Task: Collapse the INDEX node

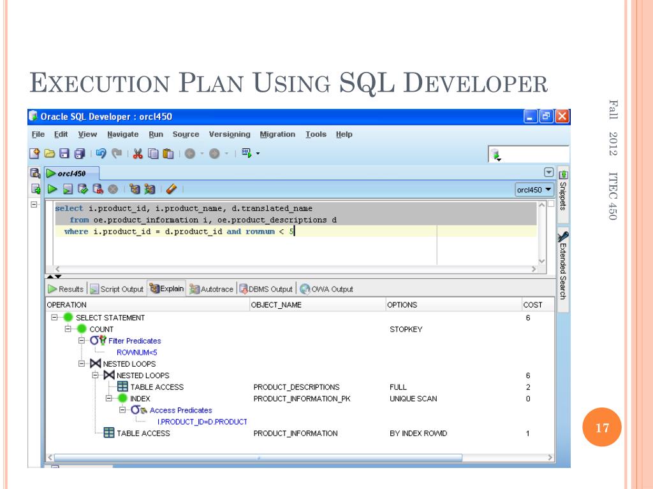Action: tap(108, 399)
